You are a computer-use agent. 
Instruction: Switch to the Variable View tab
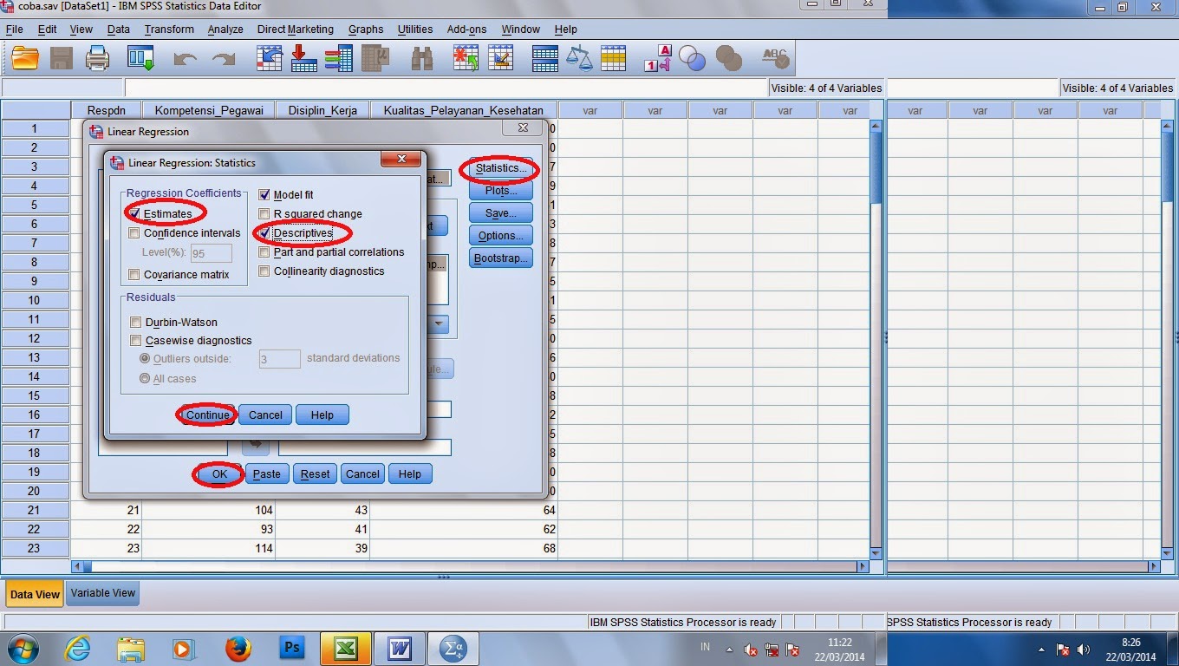click(x=103, y=593)
